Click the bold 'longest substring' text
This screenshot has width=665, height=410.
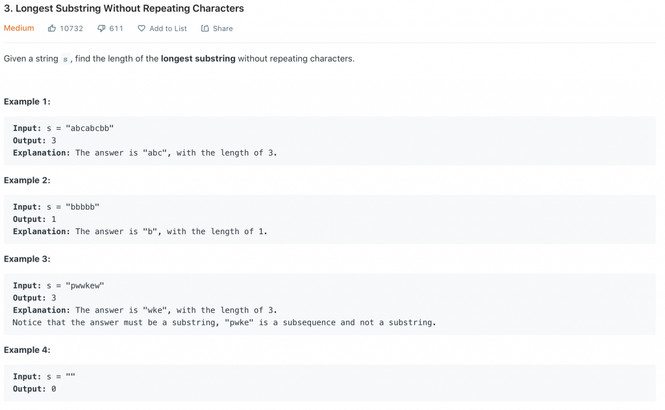(198, 58)
